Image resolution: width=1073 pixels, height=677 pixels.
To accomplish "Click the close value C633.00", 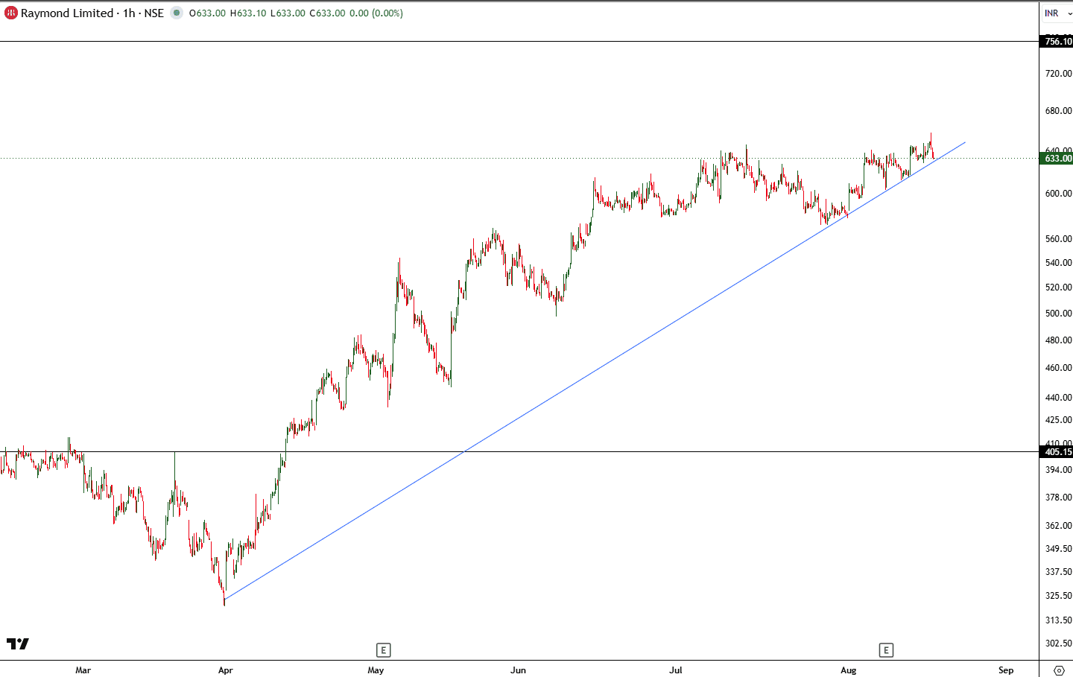I will coord(327,13).
